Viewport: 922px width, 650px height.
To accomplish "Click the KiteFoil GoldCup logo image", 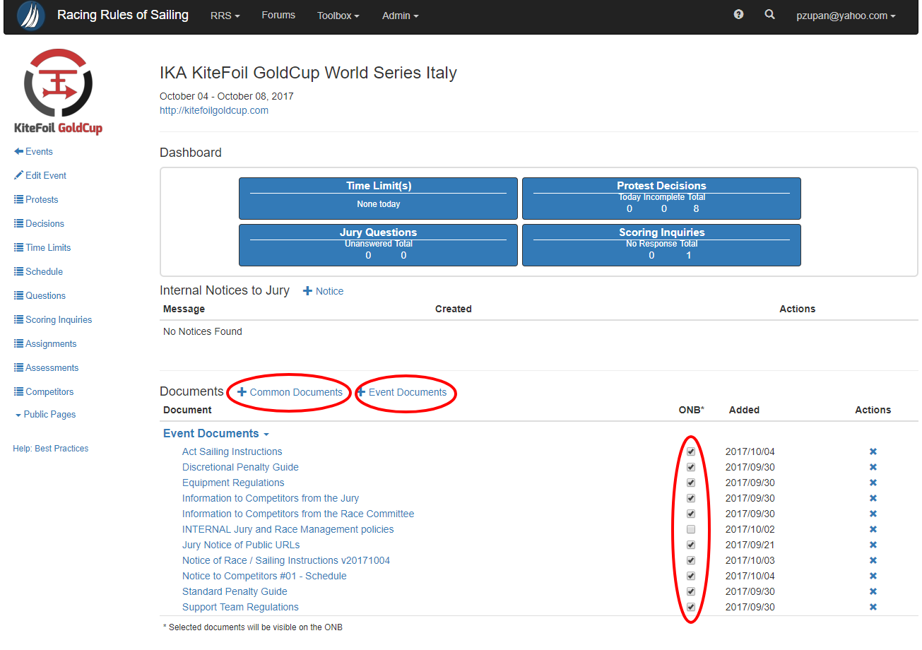I will [59, 91].
